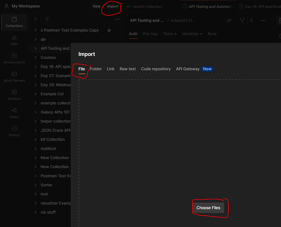Expand the API Testing and collection chevron

click(x=35, y=49)
